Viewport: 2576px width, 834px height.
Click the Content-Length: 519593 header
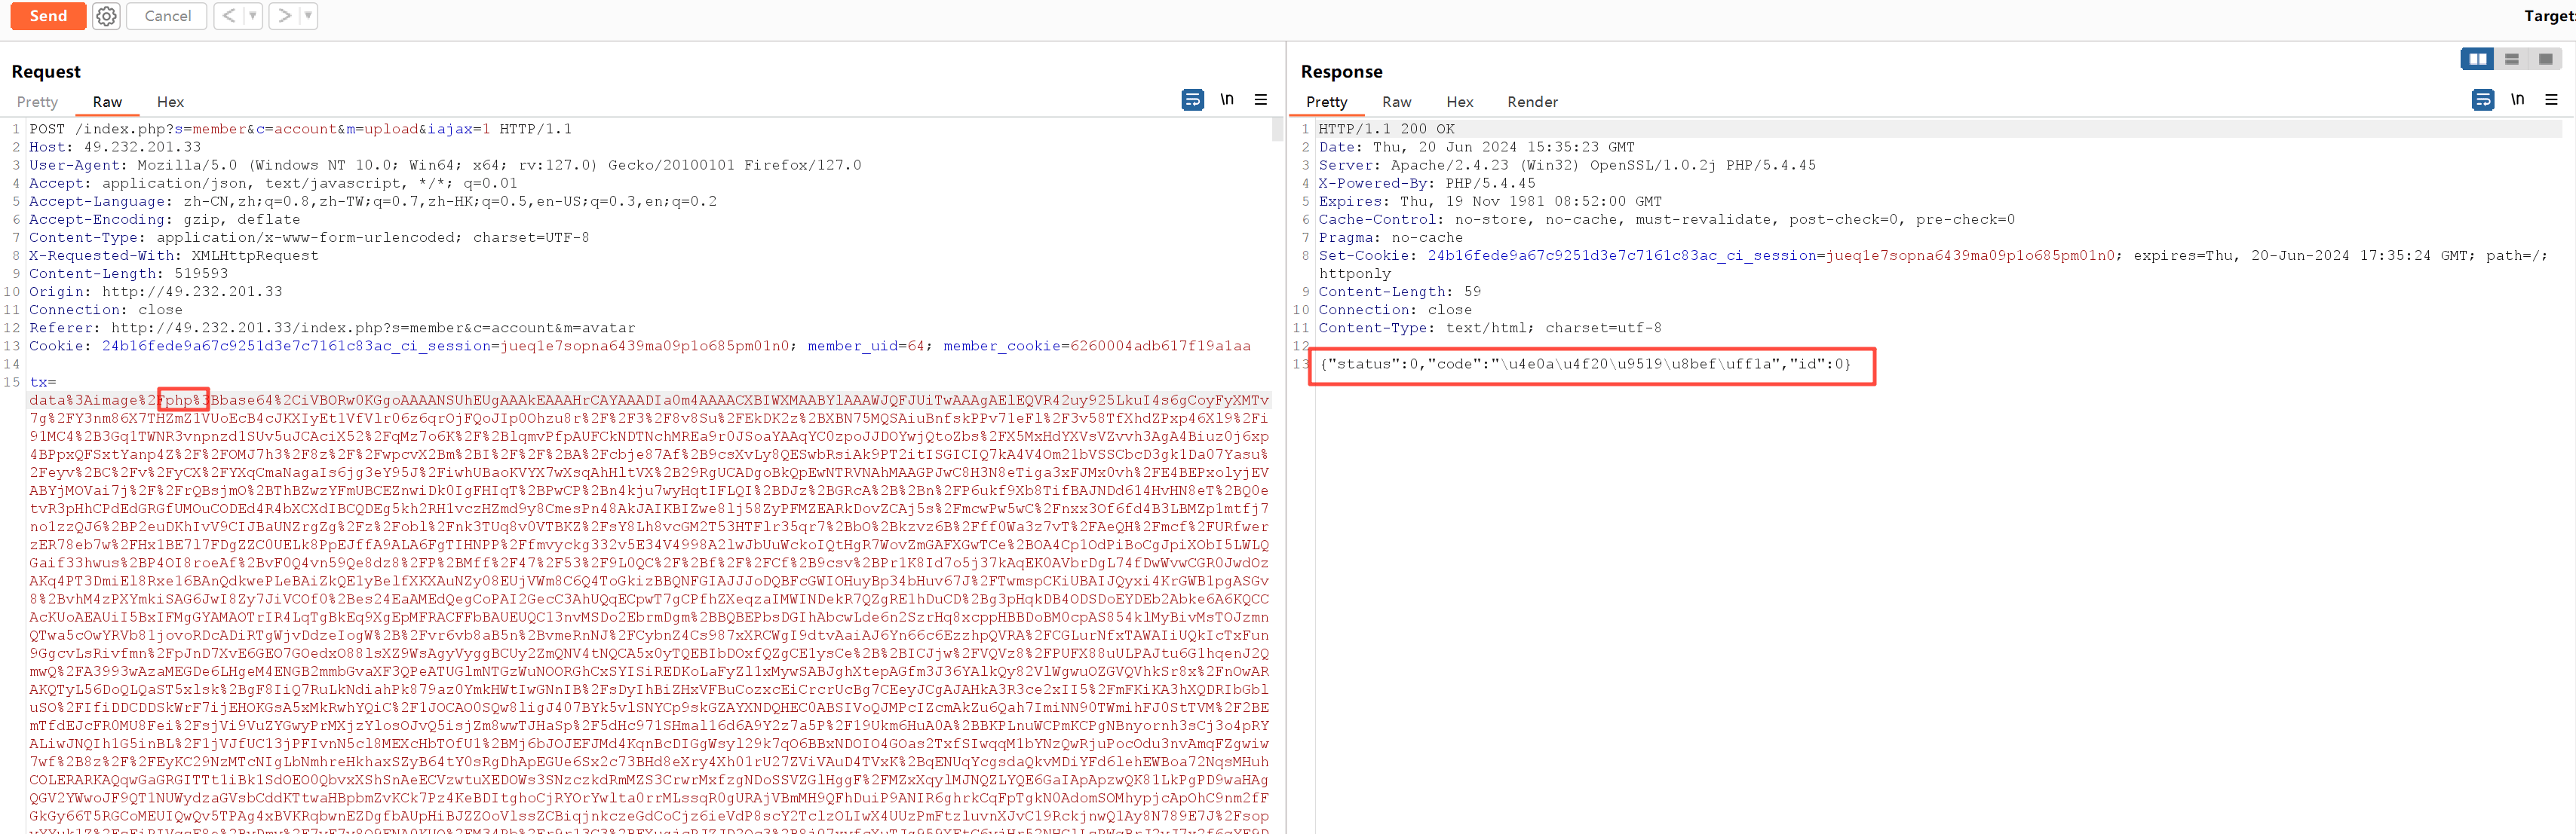pyautogui.click(x=128, y=273)
